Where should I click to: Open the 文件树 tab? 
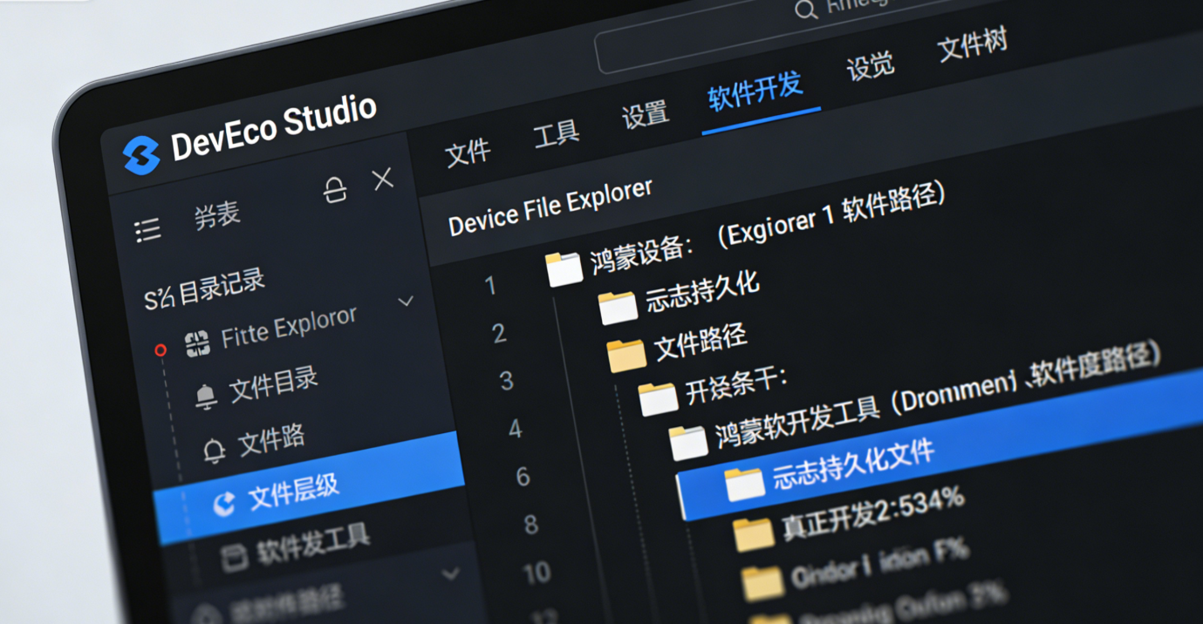[x=973, y=44]
